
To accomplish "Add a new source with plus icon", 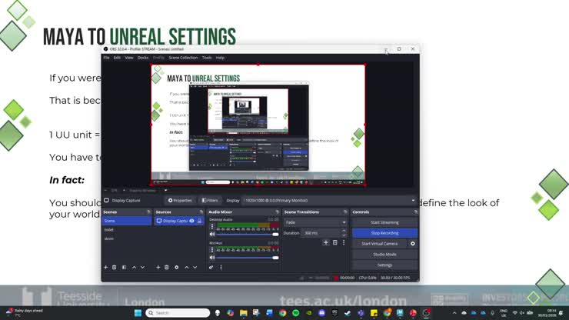I will [x=158, y=268].
